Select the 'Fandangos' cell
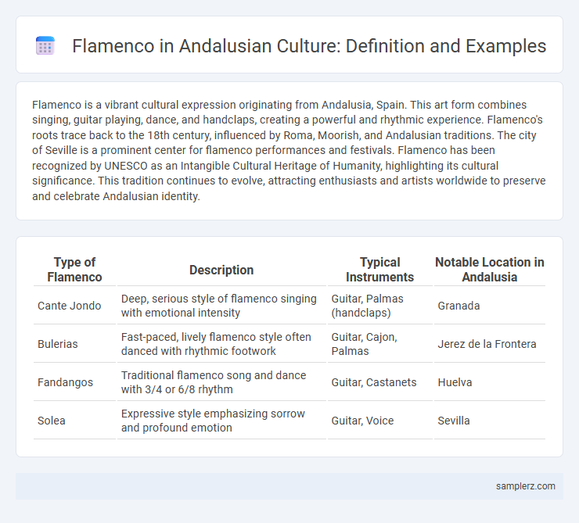 tap(74, 382)
